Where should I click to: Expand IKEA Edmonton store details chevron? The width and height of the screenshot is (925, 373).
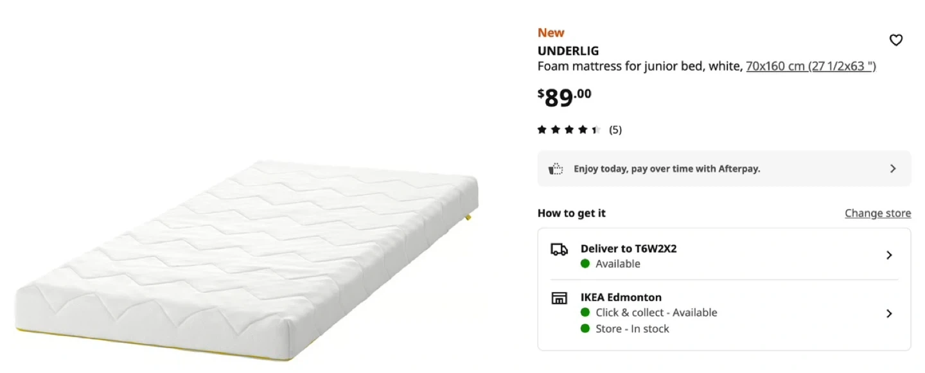pos(889,314)
